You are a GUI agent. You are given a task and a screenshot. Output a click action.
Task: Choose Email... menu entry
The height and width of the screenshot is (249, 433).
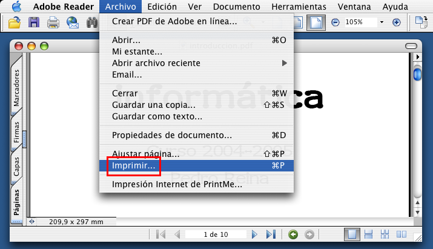196,75
